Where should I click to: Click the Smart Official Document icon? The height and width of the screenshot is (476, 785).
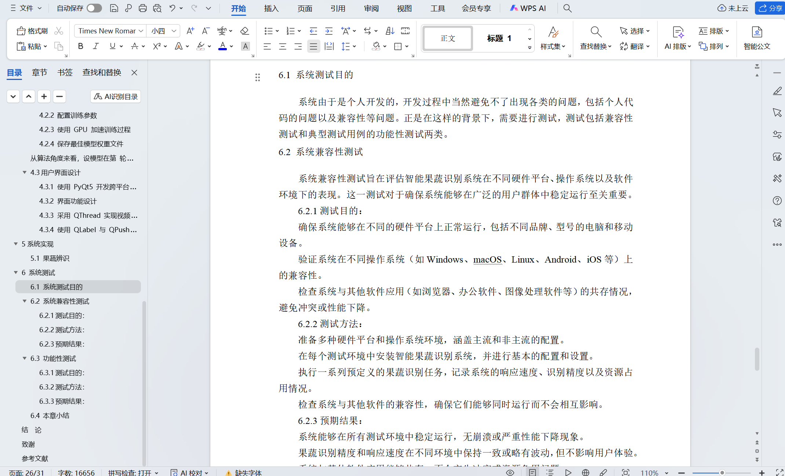[x=757, y=38]
